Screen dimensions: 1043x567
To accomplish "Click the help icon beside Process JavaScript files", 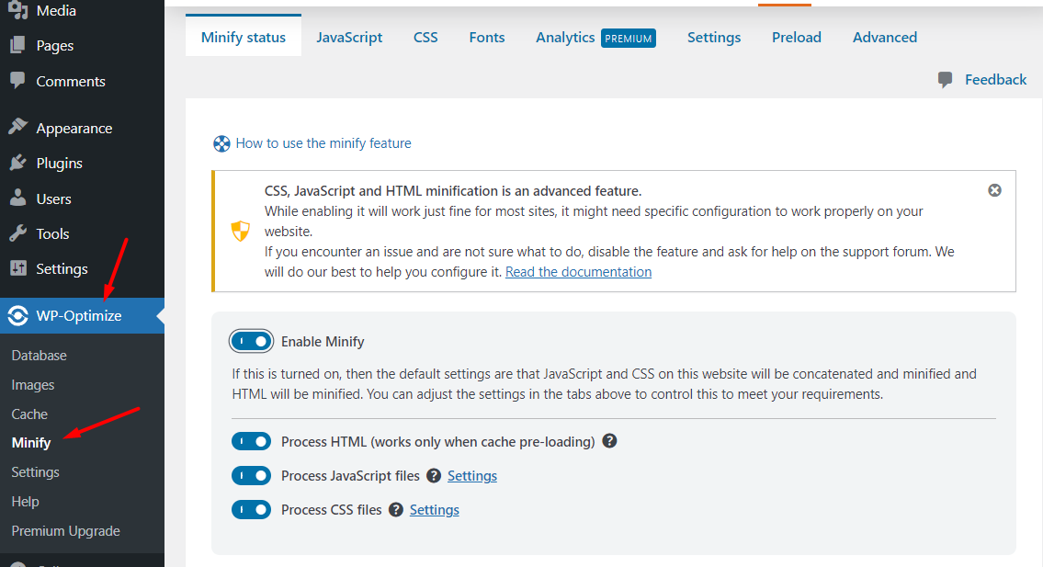I will point(434,476).
